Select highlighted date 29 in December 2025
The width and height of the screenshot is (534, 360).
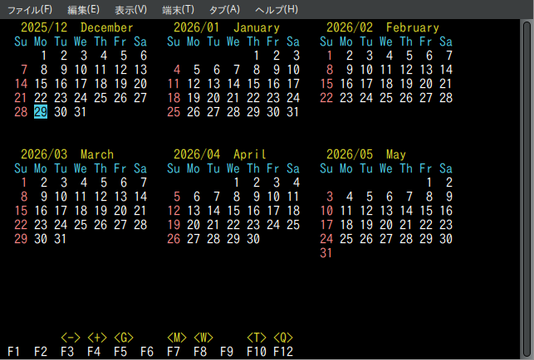click(x=41, y=112)
